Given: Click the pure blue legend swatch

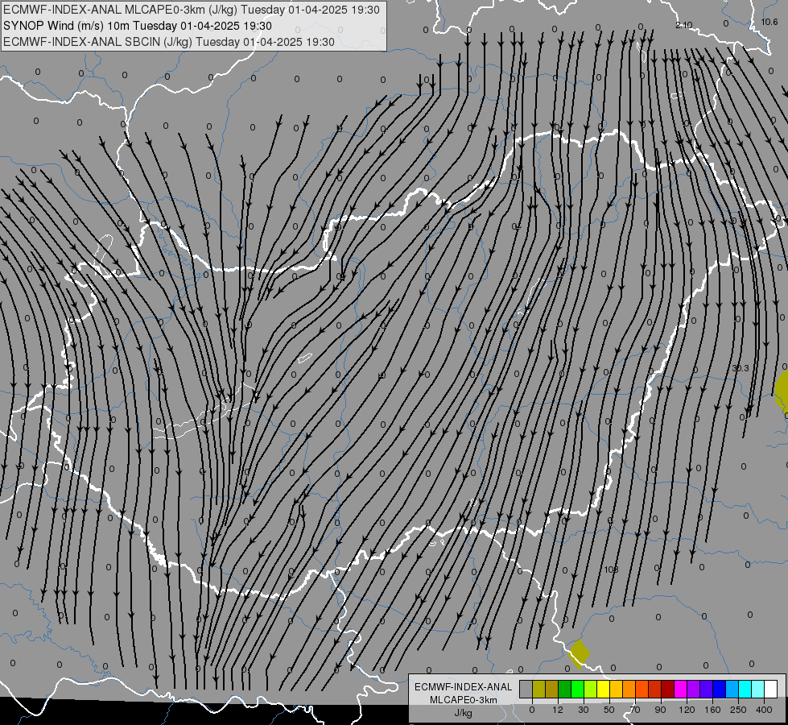Looking at the screenshot, I should coord(720,689).
